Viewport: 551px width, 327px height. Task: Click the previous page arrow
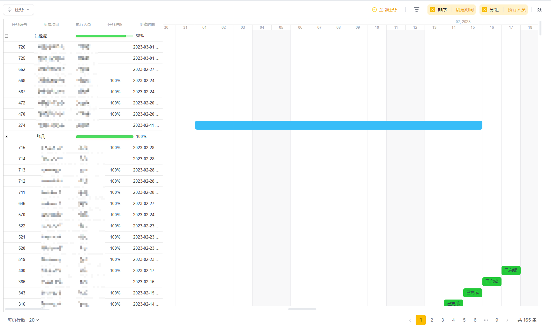tap(410, 320)
